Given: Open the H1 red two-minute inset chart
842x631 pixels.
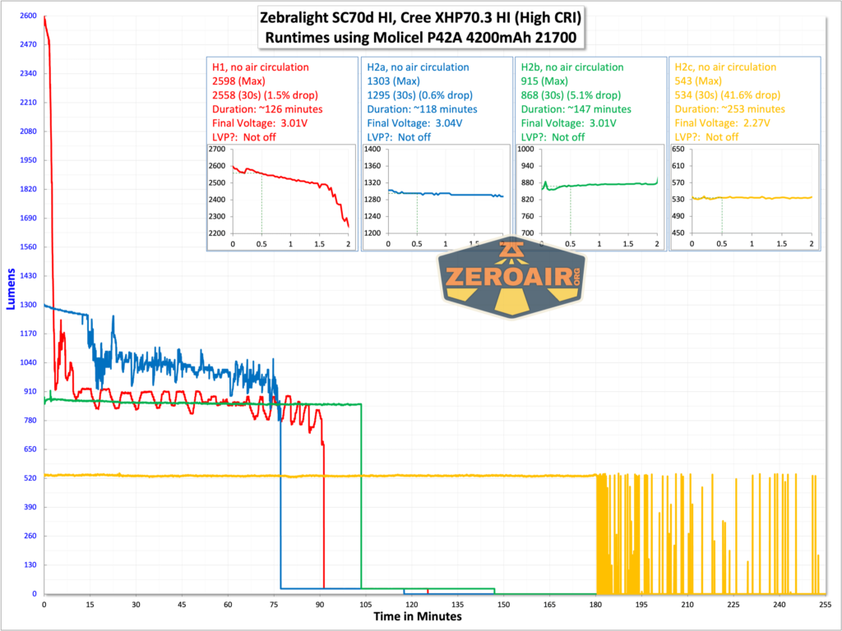Looking at the screenshot, I should pyautogui.click(x=282, y=197).
